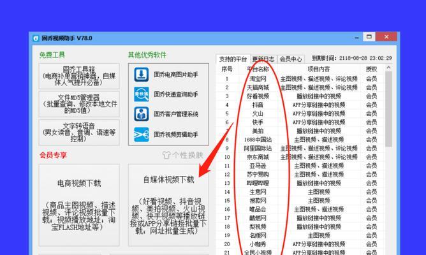
Task: Select 酷燃网 platform row
Action: click(300, 218)
